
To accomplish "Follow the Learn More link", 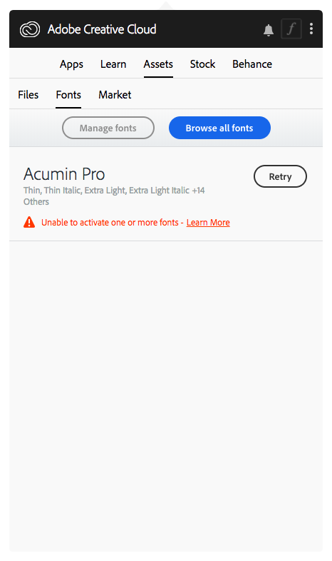I will (208, 223).
